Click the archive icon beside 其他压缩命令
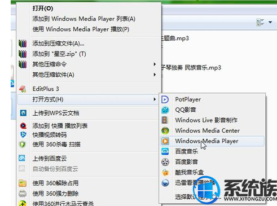The width and height of the screenshot is (277, 206). 23,64
